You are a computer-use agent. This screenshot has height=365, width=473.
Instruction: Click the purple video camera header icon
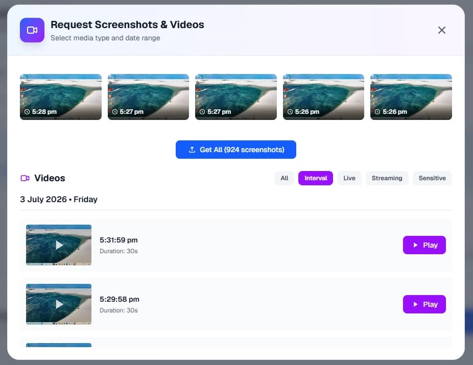(32, 30)
